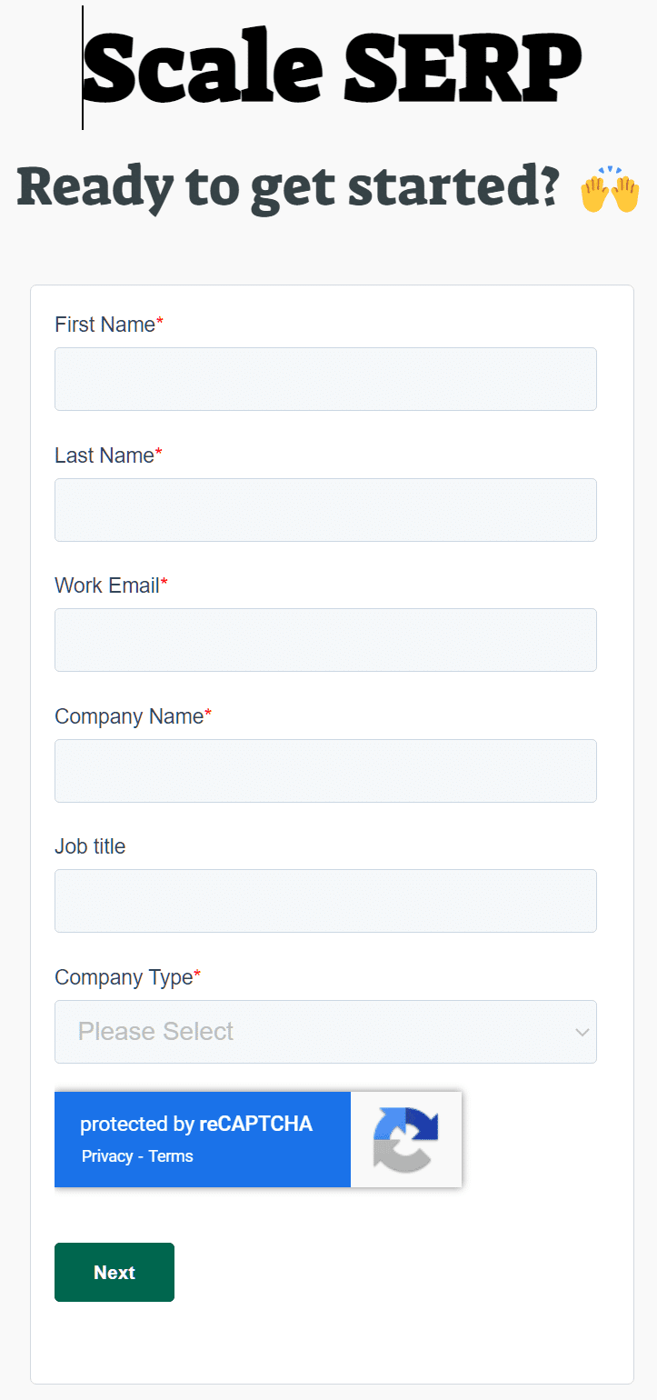Click the 'Ready to get started?' heading
This screenshot has height=1400, width=657.
click(x=287, y=187)
